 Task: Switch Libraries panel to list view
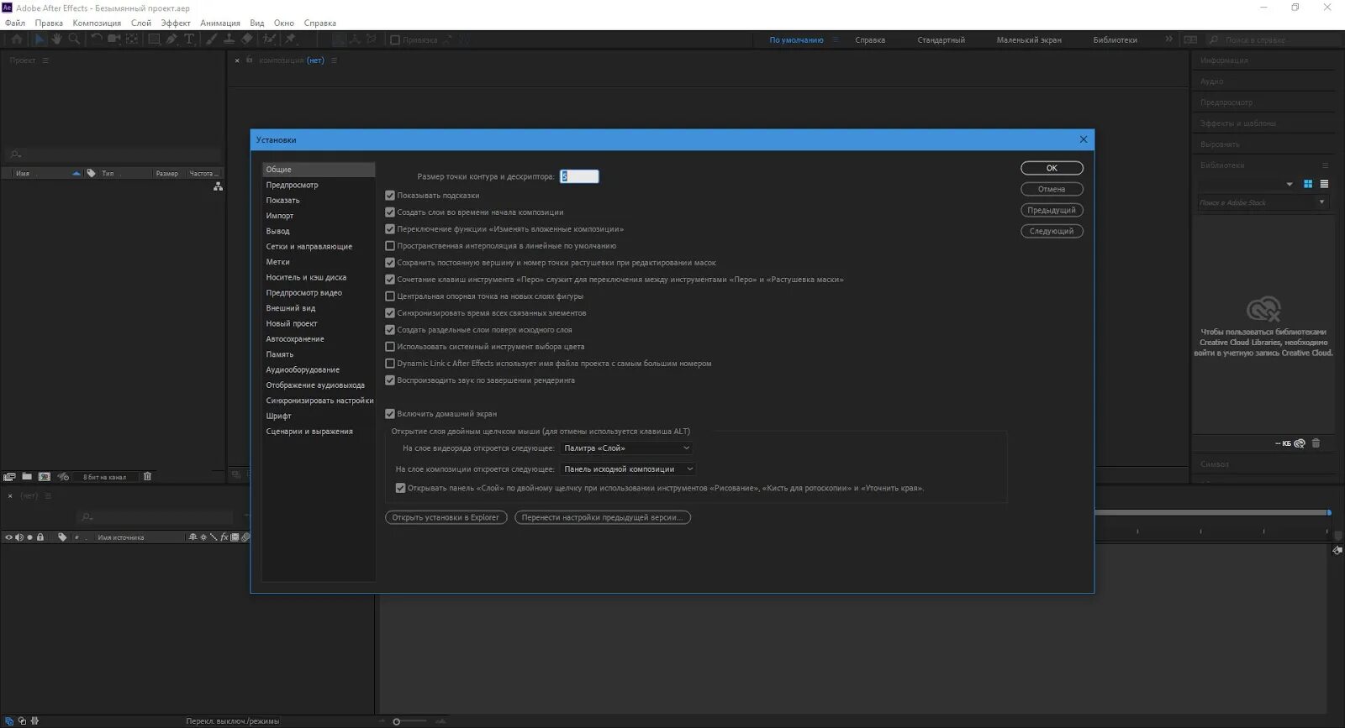tap(1324, 184)
